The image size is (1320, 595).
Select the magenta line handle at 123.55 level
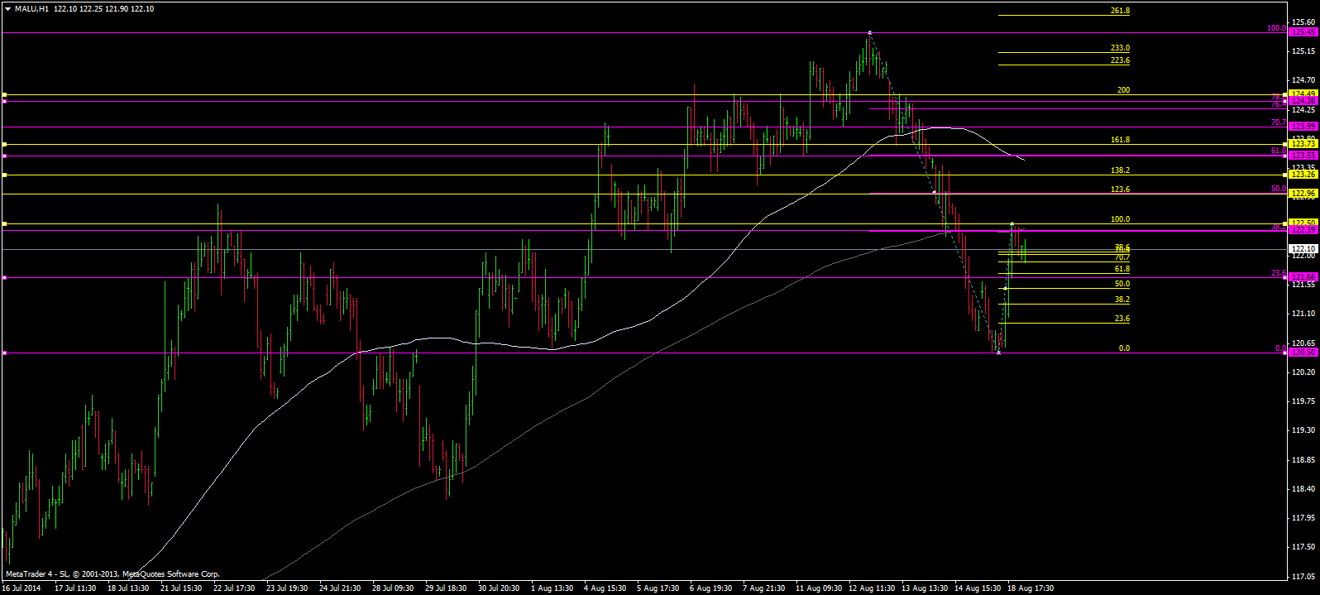(x=4, y=156)
